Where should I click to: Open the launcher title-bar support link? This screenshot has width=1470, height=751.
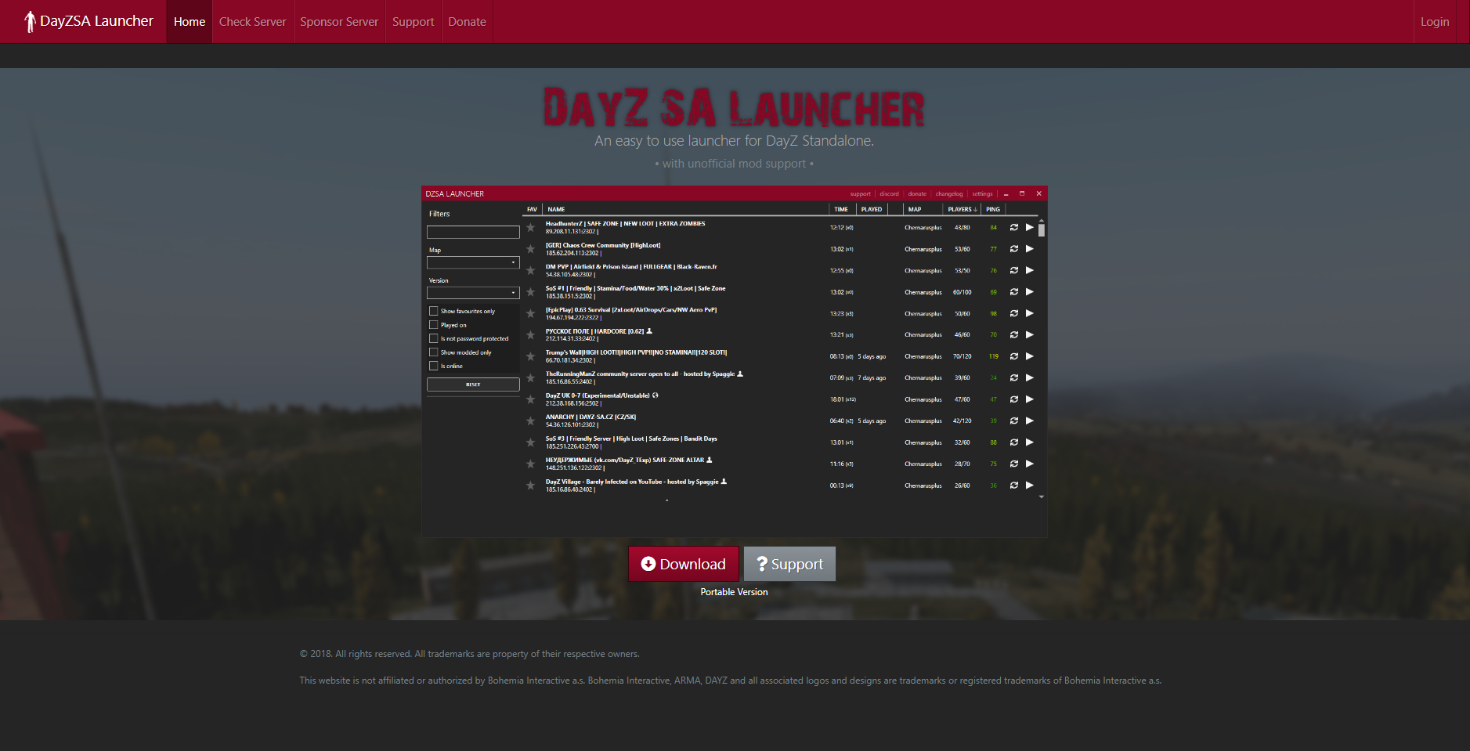(860, 193)
